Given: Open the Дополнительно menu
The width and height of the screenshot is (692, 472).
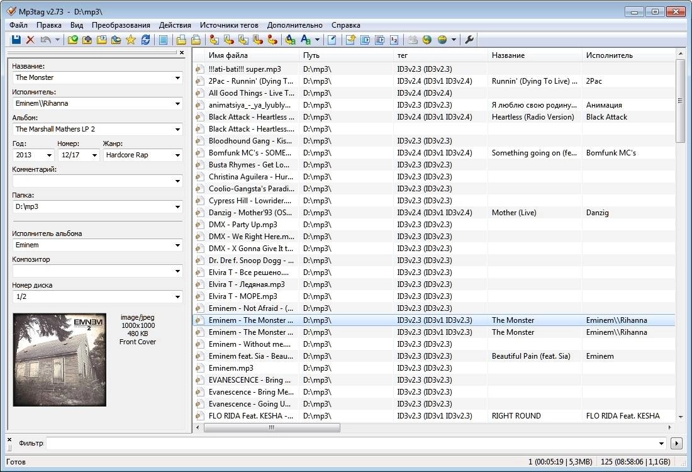Looking at the screenshot, I should click(x=295, y=25).
